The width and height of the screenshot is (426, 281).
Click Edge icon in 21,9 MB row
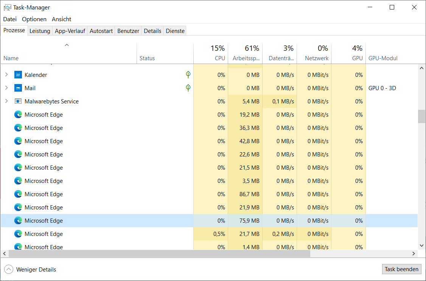18,207
